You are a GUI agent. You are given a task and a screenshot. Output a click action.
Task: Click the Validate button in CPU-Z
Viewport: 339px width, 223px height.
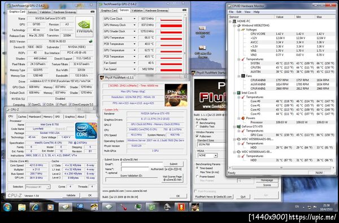pos(71,195)
